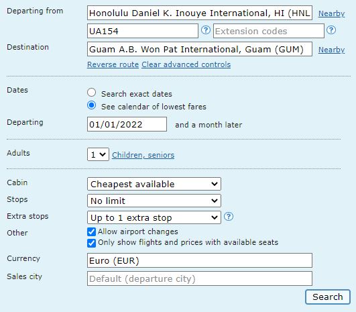The image size is (356, 312).
Task: Open help icon beside UA154 routing field
Action: [x=206, y=30]
